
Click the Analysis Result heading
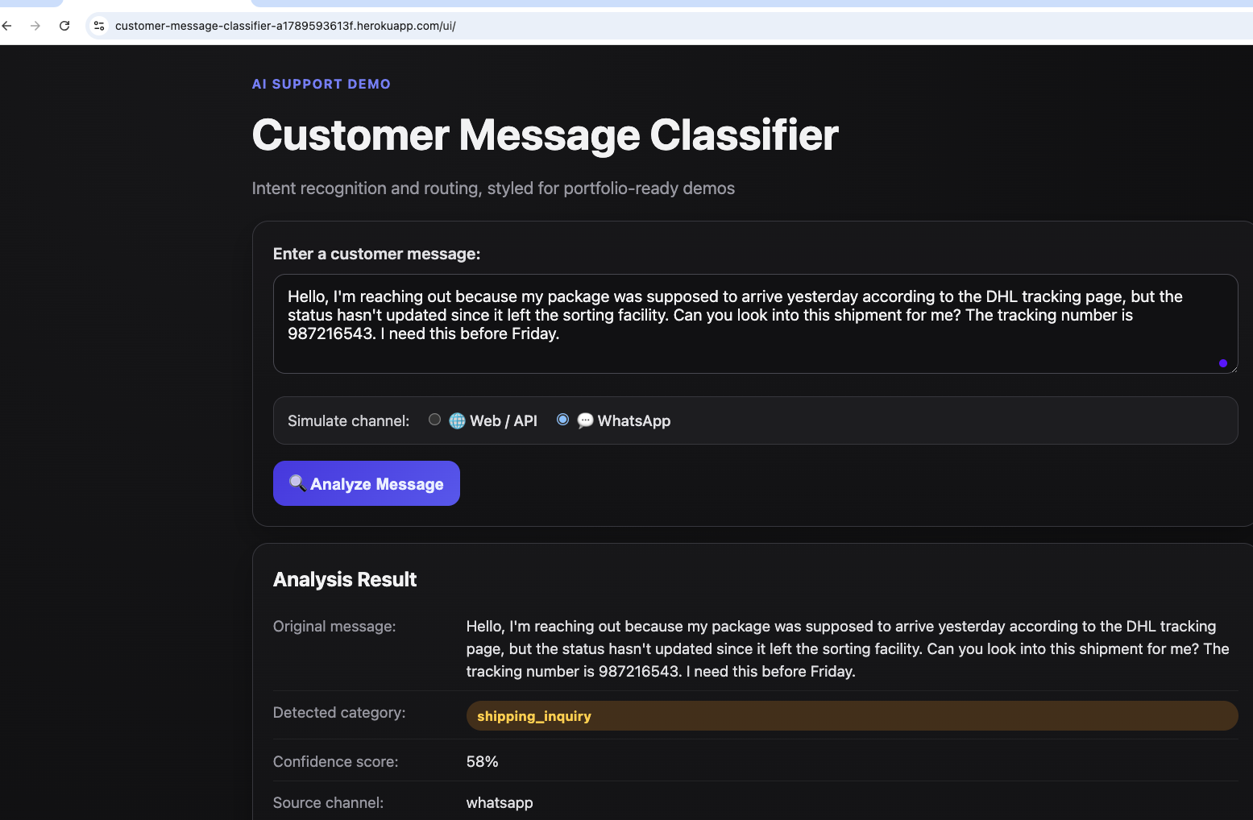[x=345, y=579]
